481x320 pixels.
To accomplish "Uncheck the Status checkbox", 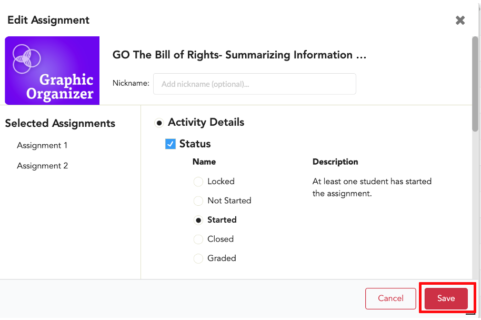I will 171,144.
